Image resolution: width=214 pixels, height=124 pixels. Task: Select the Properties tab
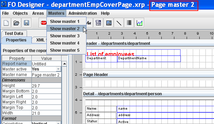(16, 40)
